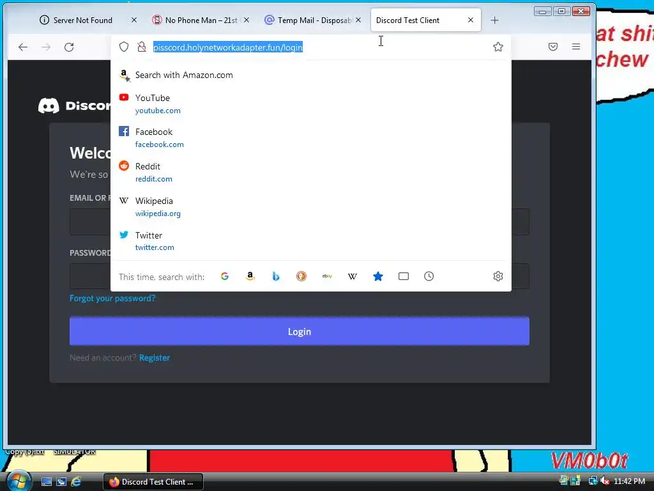Open search settings gear
The image size is (654, 491).
click(498, 276)
